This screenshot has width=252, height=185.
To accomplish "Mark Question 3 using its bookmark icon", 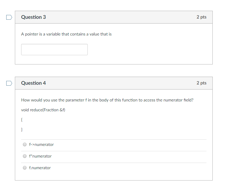I will 9,17.
